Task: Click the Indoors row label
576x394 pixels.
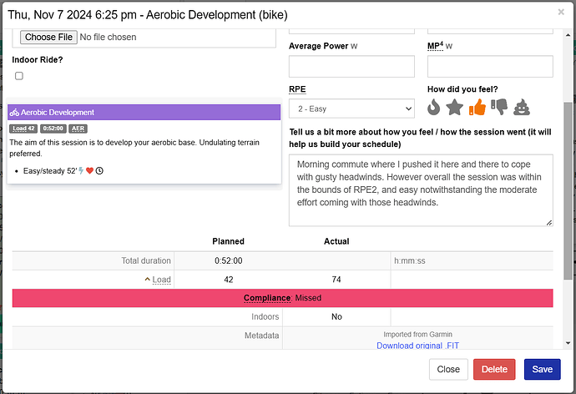Action: [x=265, y=316]
